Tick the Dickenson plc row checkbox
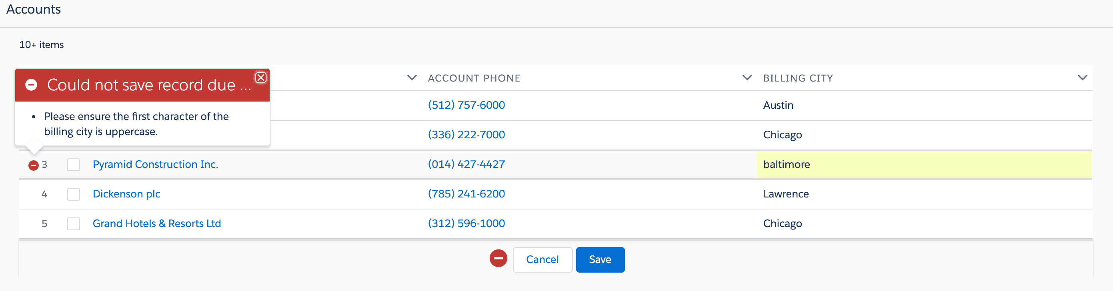This screenshot has height=291, width=1113. pyautogui.click(x=74, y=194)
